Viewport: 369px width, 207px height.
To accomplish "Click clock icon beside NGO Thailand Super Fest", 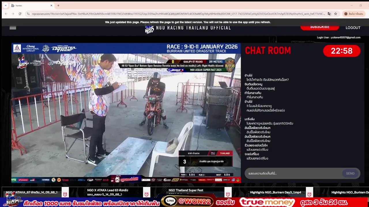I will click(x=228, y=194).
